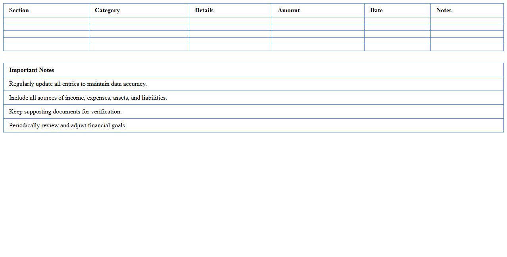Click the 'Keep supporting documents' note

pyautogui.click(x=65, y=111)
